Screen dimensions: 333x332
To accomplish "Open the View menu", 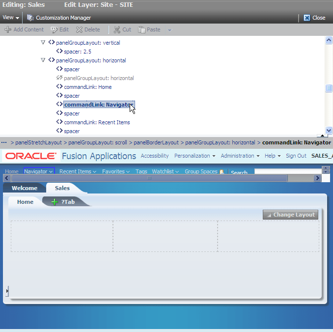I will tap(11, 17).
